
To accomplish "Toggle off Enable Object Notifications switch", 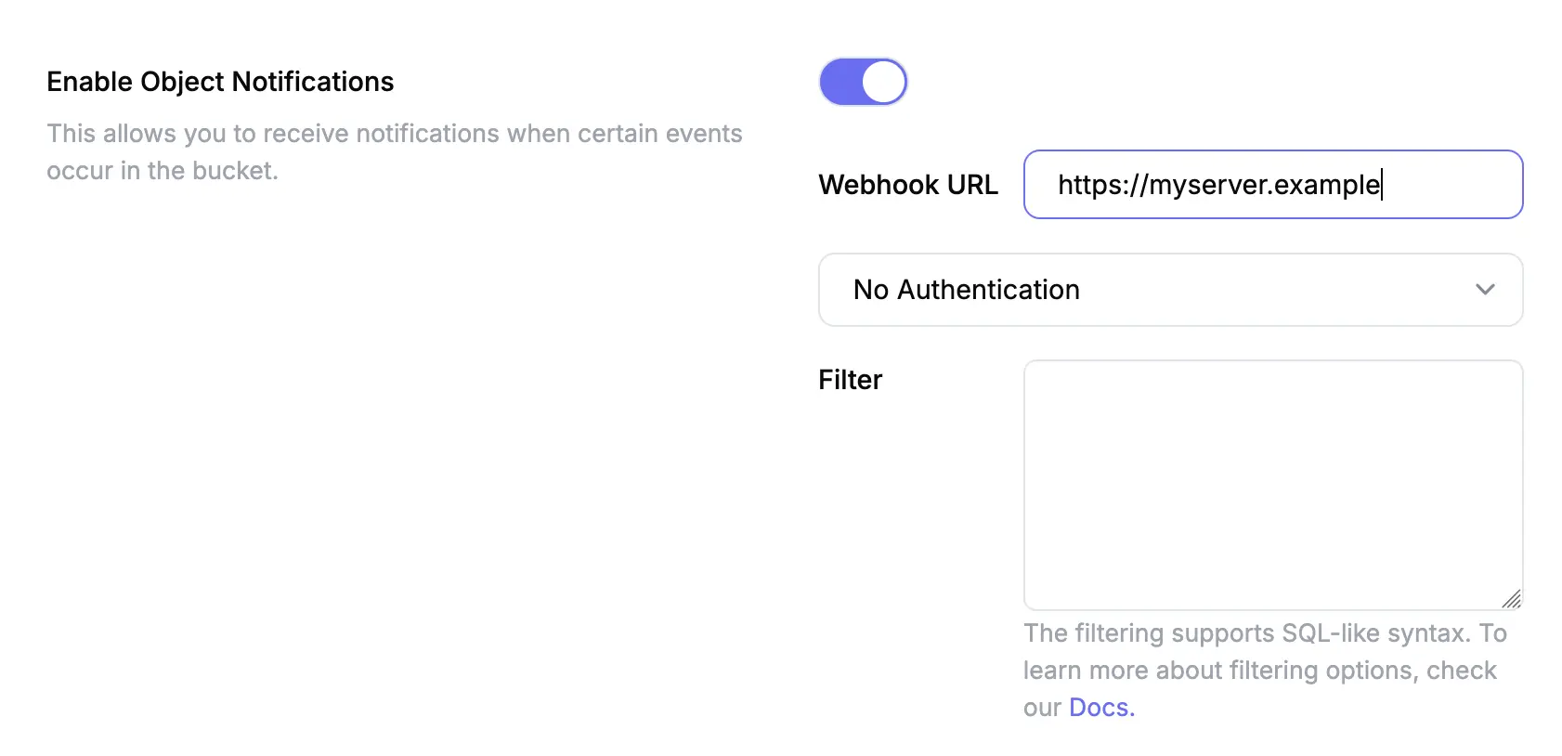I will pos(863,82).
